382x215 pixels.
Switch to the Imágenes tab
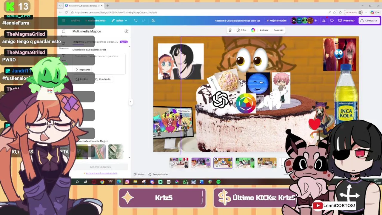click(x=78, y=42)
